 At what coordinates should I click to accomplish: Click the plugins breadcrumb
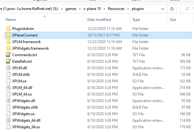(138, 9)
